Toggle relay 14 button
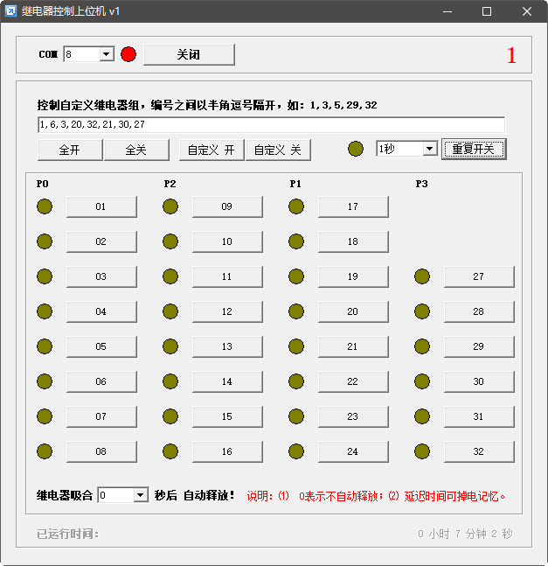The width and height of the screenshot is (548, 566). pyautogui.click(x=227, y=382)
